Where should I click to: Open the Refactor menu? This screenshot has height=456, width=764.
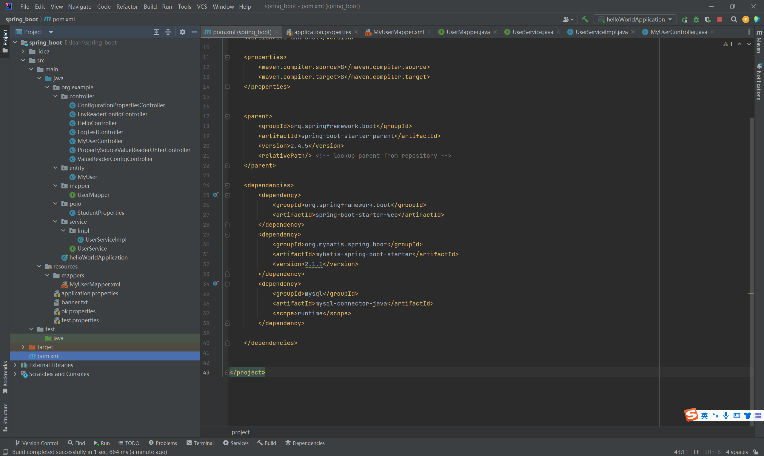pyautogui.click(x=127, y=7)
